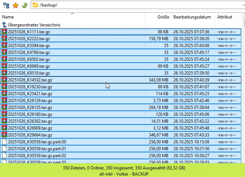
Task: Click archive icon of 20251026_K29664.tar.gz
Action: coord(4,135)
